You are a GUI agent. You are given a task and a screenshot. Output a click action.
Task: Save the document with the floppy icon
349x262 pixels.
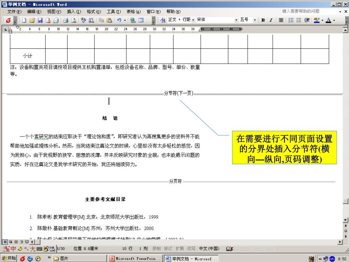tap(40, 20)
